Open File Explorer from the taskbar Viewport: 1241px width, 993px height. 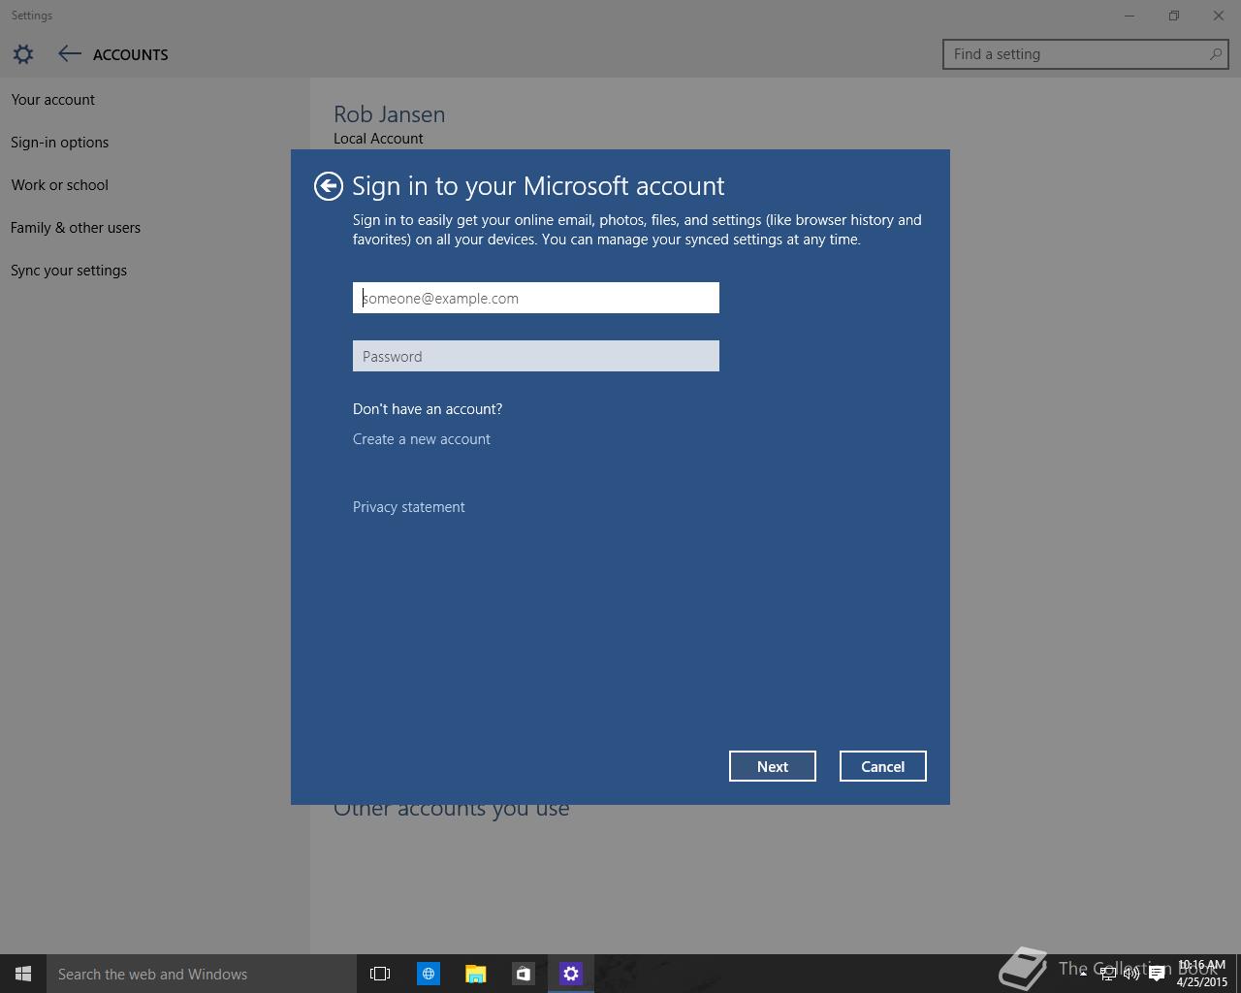[475, 974]
